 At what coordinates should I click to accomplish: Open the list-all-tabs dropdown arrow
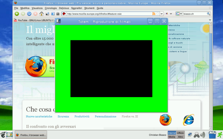point(210,20)
